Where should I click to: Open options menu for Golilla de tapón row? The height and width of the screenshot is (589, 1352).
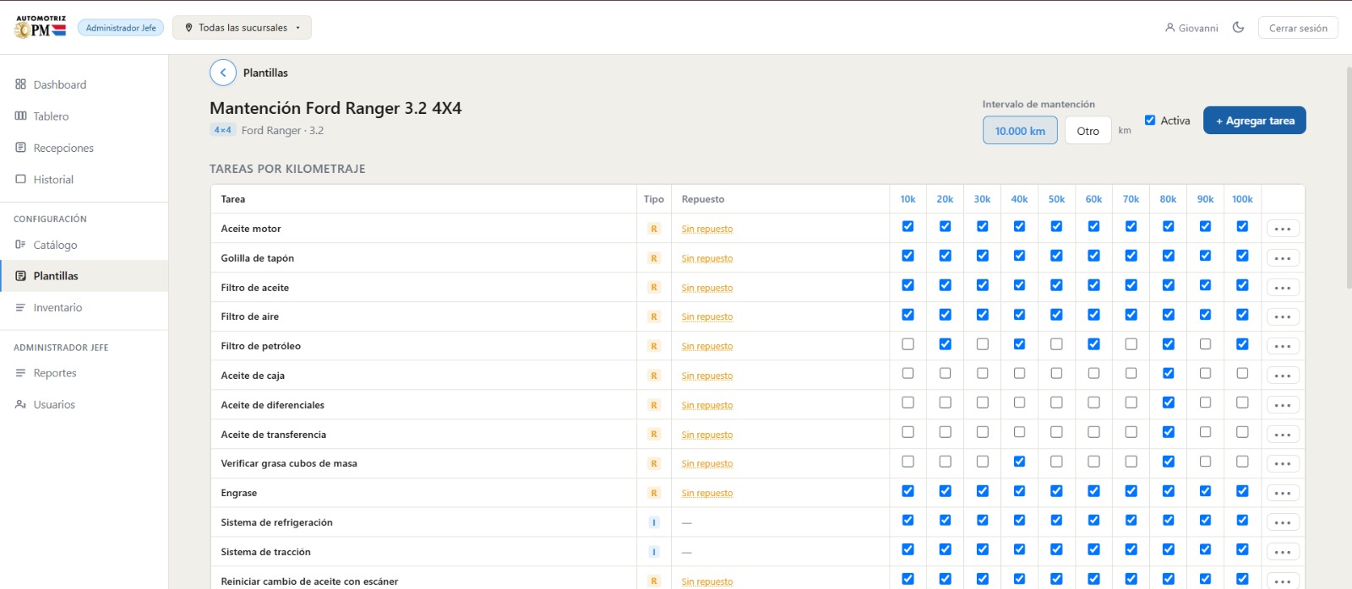pyautogui.click(x=1283, y=258)
